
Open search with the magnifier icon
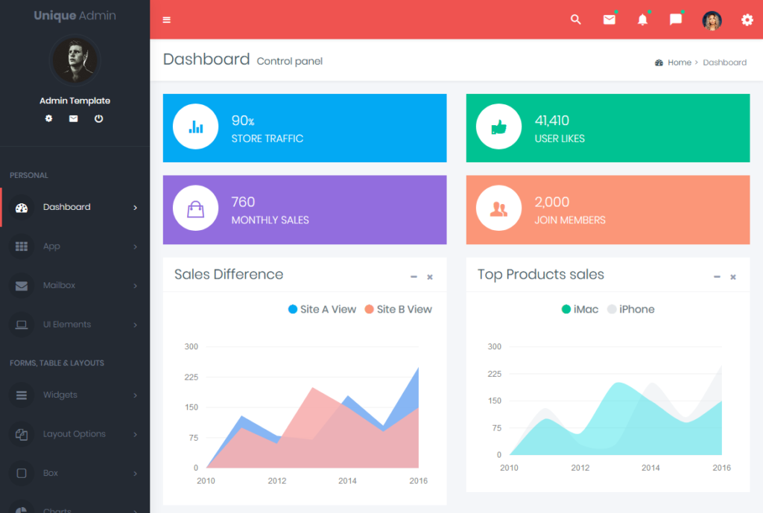575,20
